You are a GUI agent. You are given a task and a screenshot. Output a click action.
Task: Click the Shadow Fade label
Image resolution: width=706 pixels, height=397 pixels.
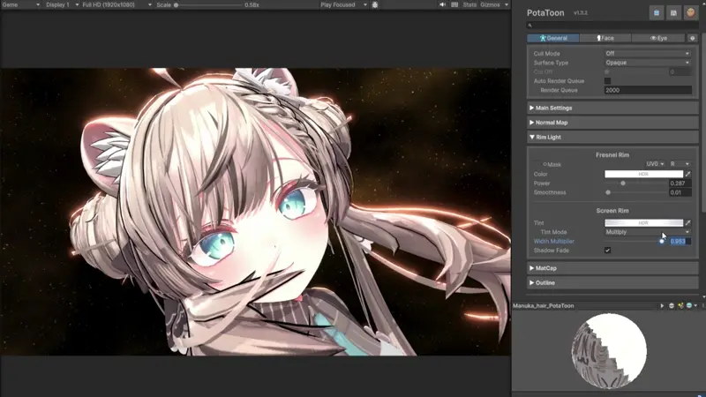[x=551, y=251]
